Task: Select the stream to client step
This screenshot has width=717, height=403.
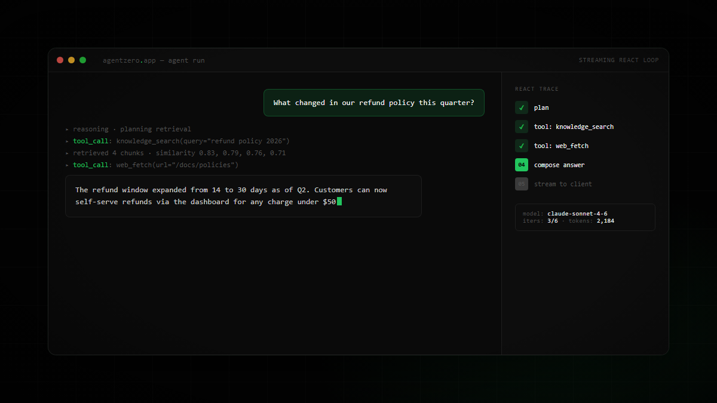Action: point(563,184)
